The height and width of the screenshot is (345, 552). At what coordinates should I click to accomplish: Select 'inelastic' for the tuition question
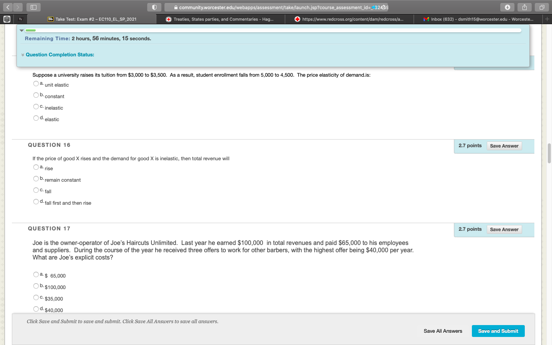tap(36, 107)
